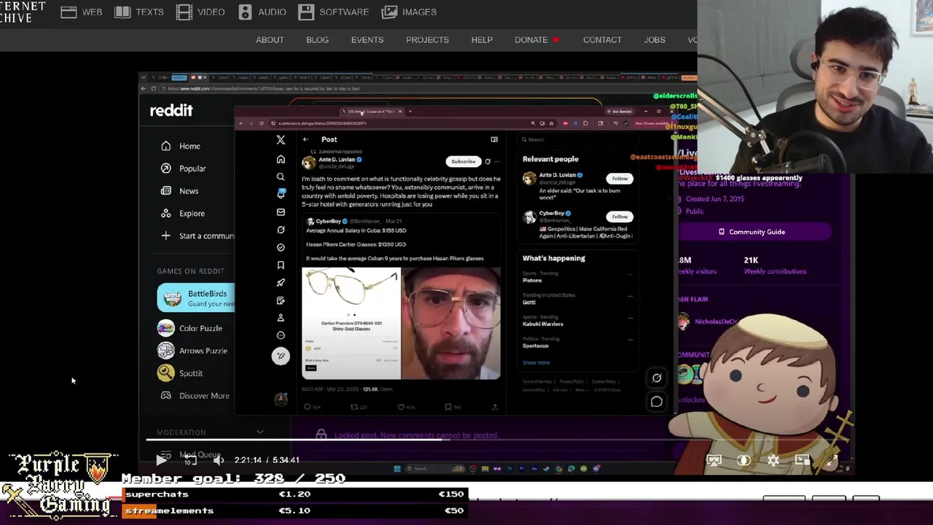
Task: Open floating Grok button at bottom right
Action: pyautogui.click(x=657, y=378)
